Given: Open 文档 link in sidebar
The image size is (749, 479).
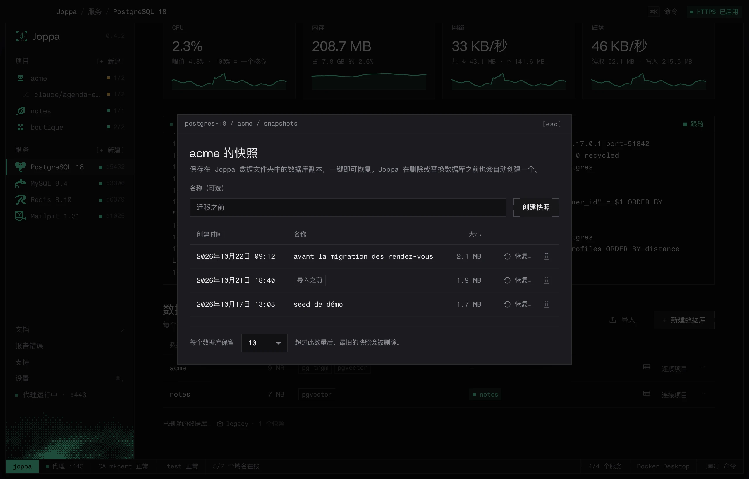Looking at the screenshot, I should tap(70, 329).
